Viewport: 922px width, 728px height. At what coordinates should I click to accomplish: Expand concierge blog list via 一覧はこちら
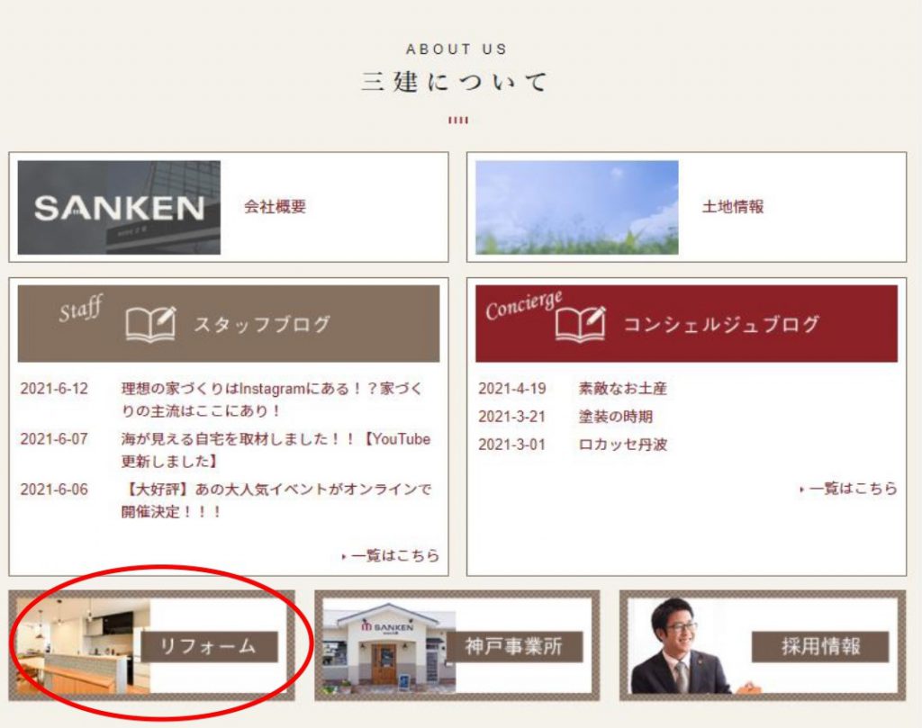pos(852,489)
